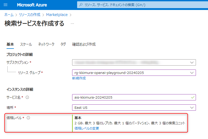Switch to the ネットワーク tab
Screen dimensions: 208x139
(x=46, y=44)
